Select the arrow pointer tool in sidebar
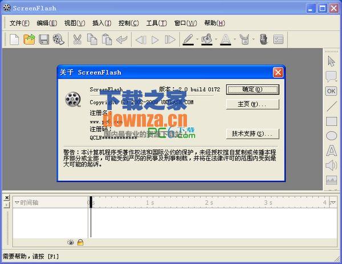The image size is (342, 264). [331, 62]
